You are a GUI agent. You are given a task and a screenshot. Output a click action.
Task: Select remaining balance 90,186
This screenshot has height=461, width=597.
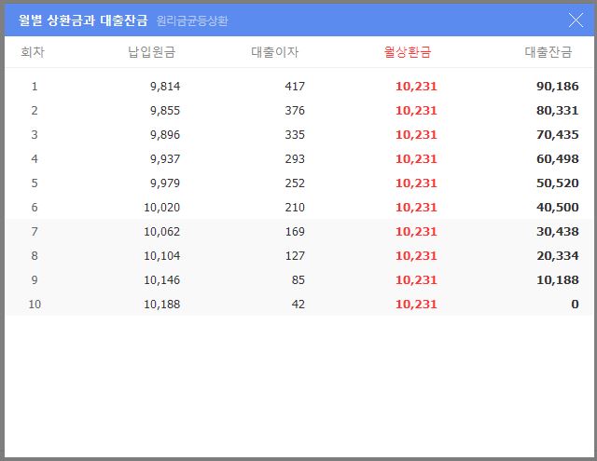coord(558,87)
